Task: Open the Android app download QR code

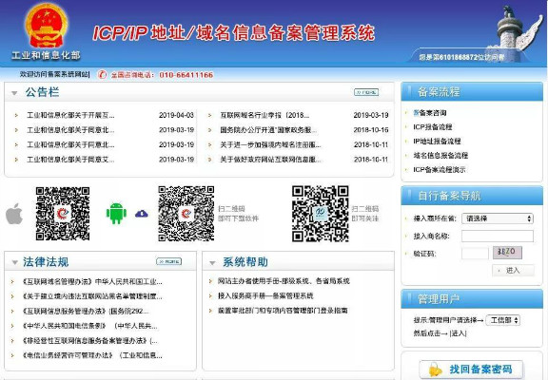Action: tap(186, 214)
